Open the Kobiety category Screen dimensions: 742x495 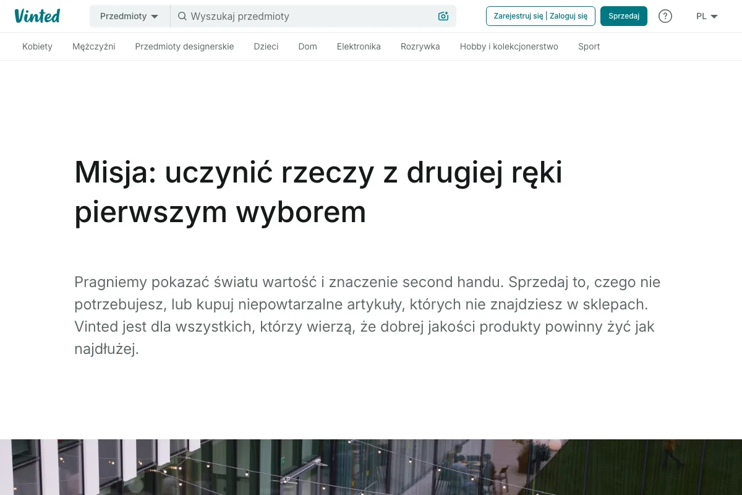[37, 46]
